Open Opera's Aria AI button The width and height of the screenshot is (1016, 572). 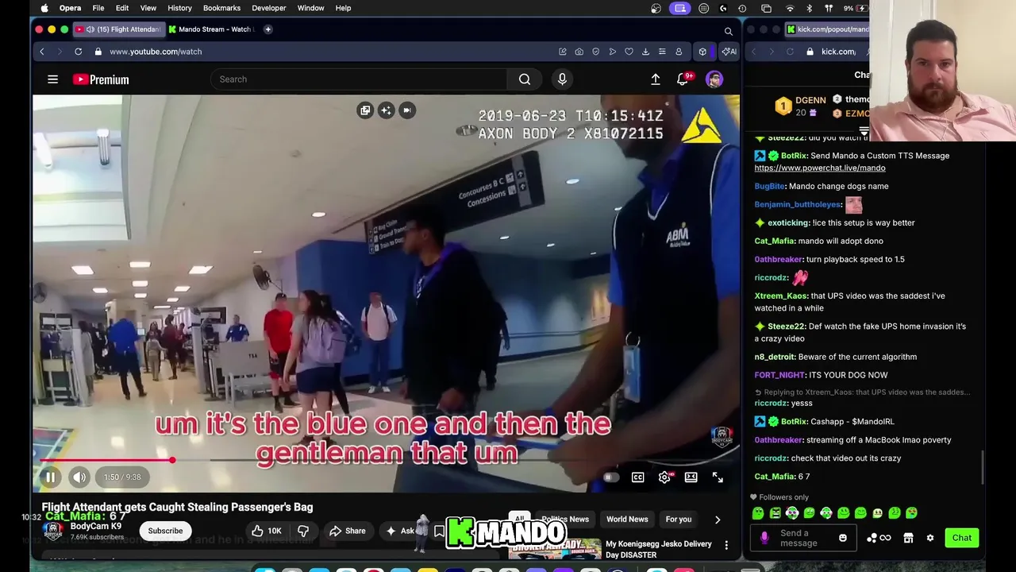[x=728, y=52]
